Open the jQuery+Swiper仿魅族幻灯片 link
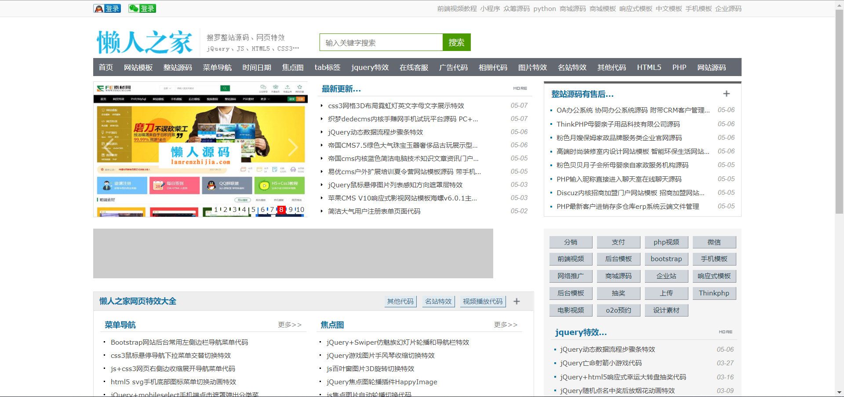The image size is (844, 397). click(397, 342)
